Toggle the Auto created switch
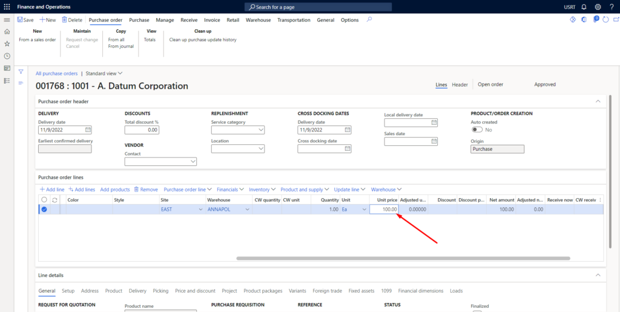Viewport: 620px width, 312px height. (477, 130)
